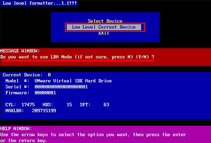Screen dimensions: 211x143
Task: Click the HDS value 15
Action: pyautogui.click(x=69, y=105)
